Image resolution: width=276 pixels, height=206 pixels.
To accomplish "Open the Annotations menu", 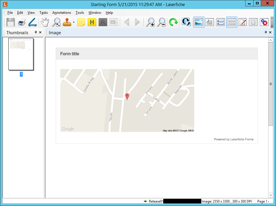I will coord(62,13).
